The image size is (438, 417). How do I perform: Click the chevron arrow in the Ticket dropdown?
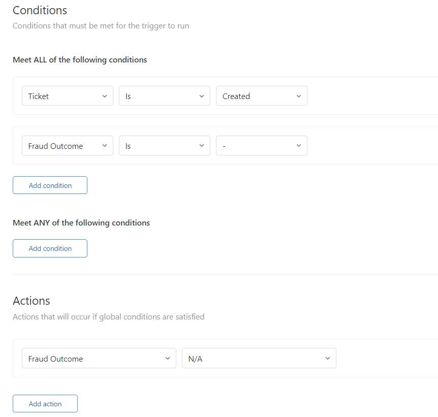pos(104,96)
